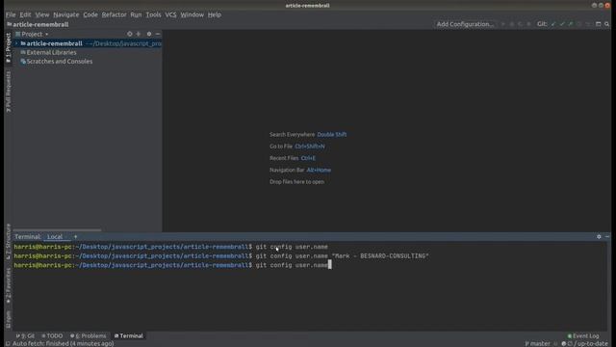Open TODO tool window

pos(52,336)
